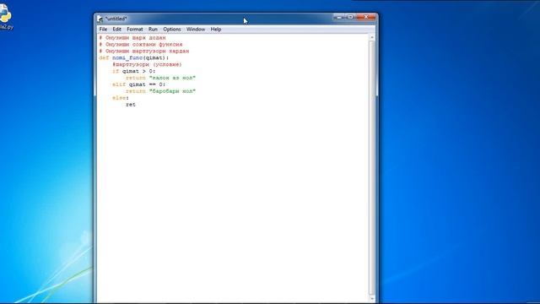The height and width of the screenshot is (304, 540).
Task: Click the first return statement string
Action: coord(172,78)
